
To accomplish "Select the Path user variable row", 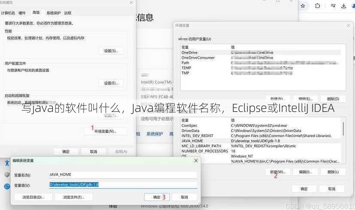I will (x=261, y=63).
